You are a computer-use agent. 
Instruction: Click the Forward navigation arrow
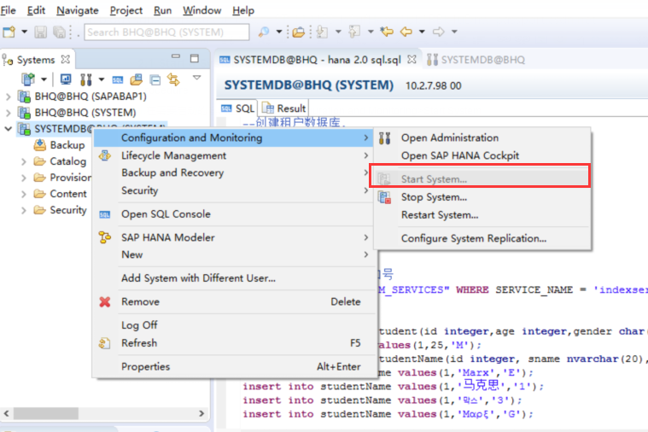(439, 32)
